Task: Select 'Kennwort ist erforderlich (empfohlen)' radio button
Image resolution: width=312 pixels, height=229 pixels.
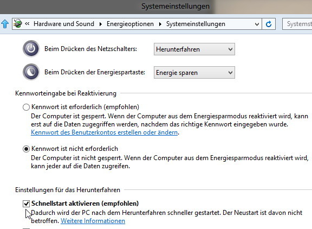Action: click(x=26, y=107)
